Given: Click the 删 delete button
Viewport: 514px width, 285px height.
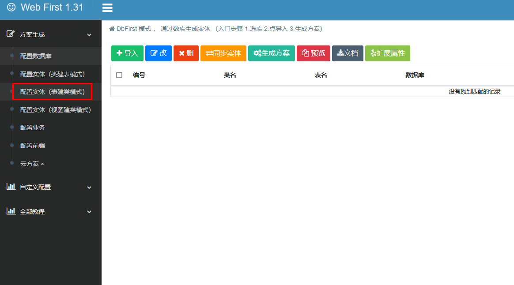Looking at the screenshot, I should tap(186, 53).
